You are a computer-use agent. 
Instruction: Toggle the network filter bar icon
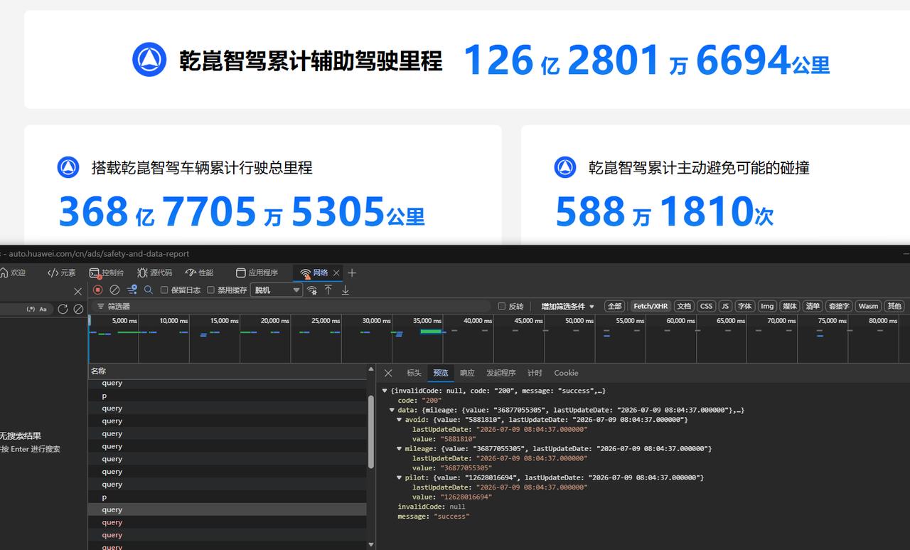point(132,290)
